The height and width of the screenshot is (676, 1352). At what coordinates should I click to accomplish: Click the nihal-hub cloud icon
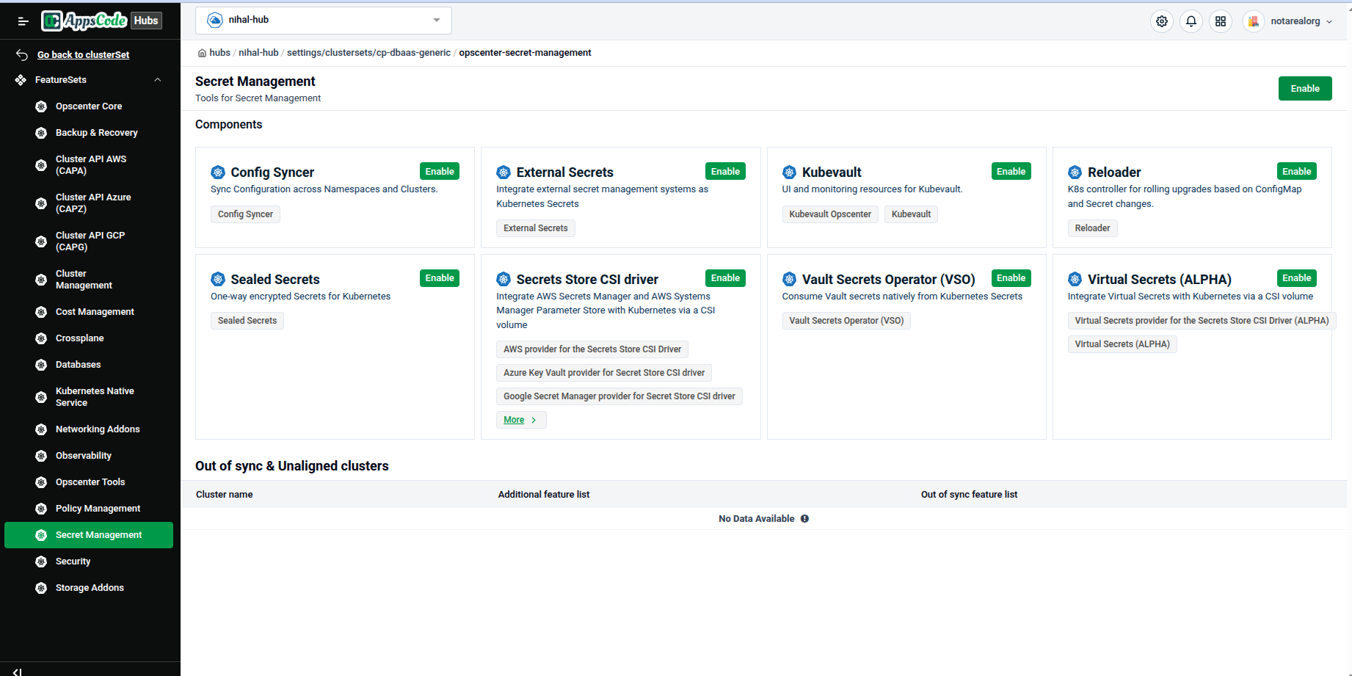click(215, 20)
